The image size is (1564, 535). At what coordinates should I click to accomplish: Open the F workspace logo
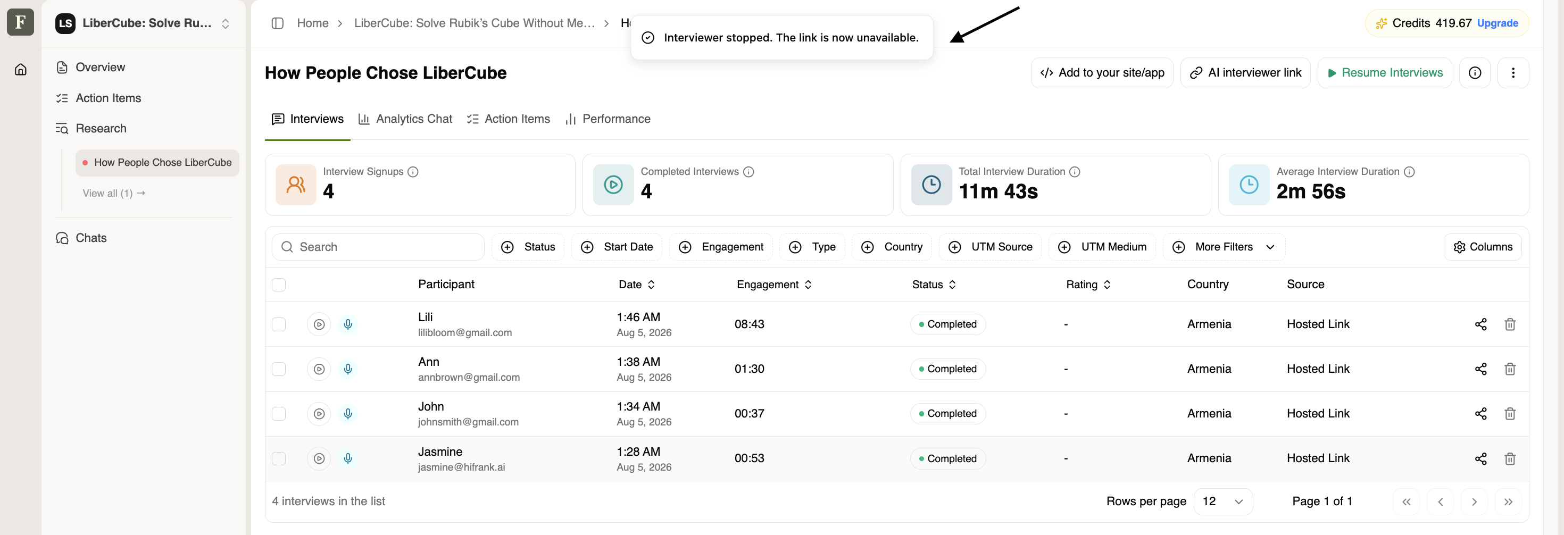[x=20, y=22]
